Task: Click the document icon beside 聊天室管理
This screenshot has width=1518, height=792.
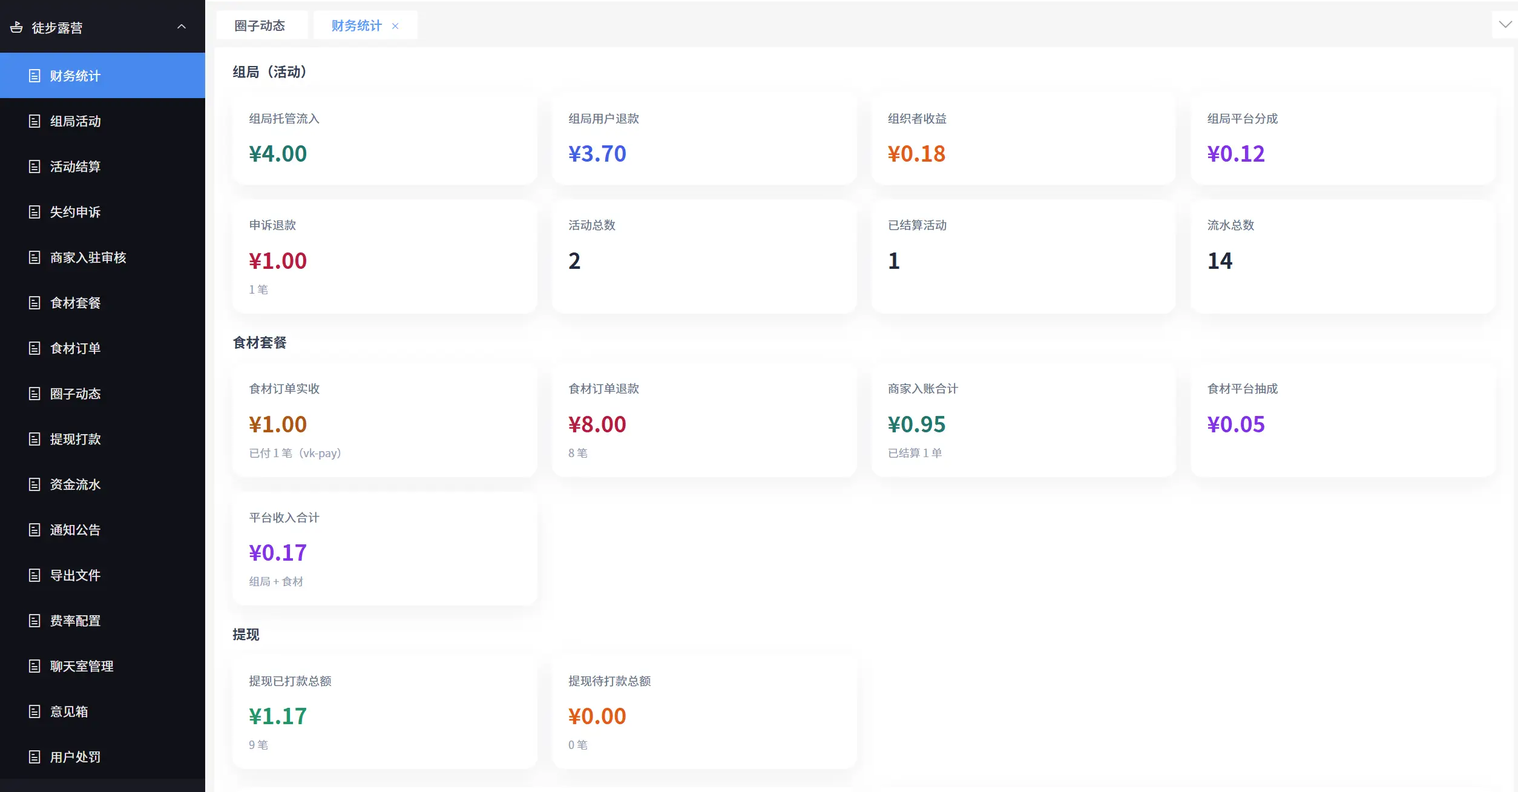Action: point(34,666)
